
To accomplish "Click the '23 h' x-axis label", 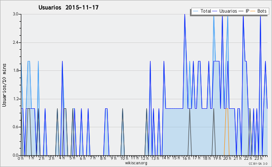I will point(258,158).
